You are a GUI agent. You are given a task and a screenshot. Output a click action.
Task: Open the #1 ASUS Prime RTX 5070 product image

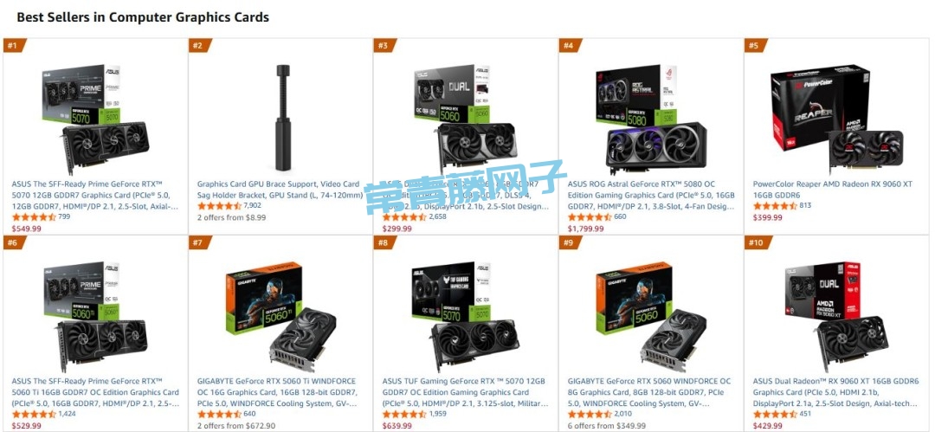click(95, 118)
